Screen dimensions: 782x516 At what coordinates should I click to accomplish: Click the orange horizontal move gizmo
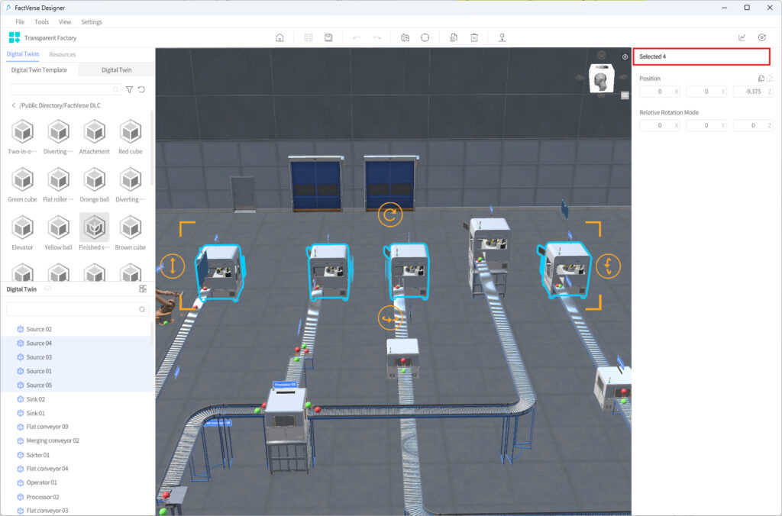[x=390, y=318]
